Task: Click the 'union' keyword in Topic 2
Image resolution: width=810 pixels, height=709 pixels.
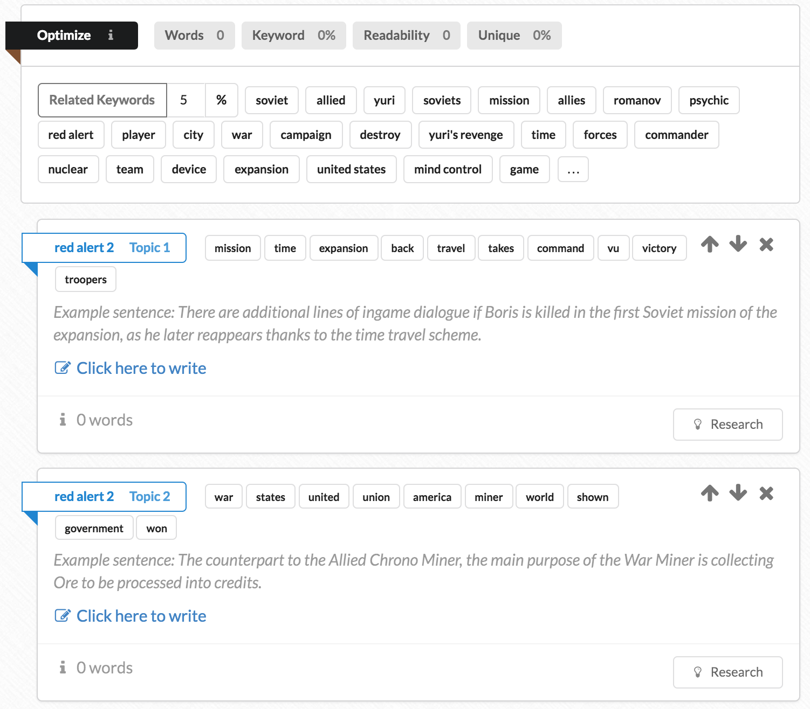Action: 376,497
